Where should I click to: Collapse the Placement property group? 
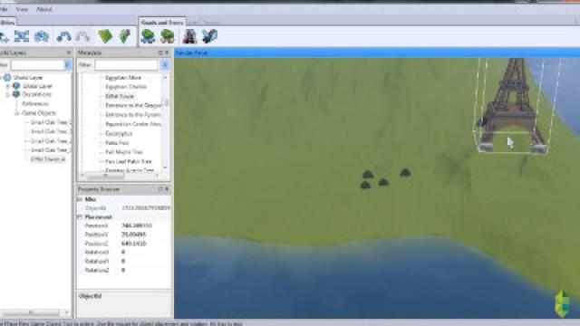[x=80, y=217]
